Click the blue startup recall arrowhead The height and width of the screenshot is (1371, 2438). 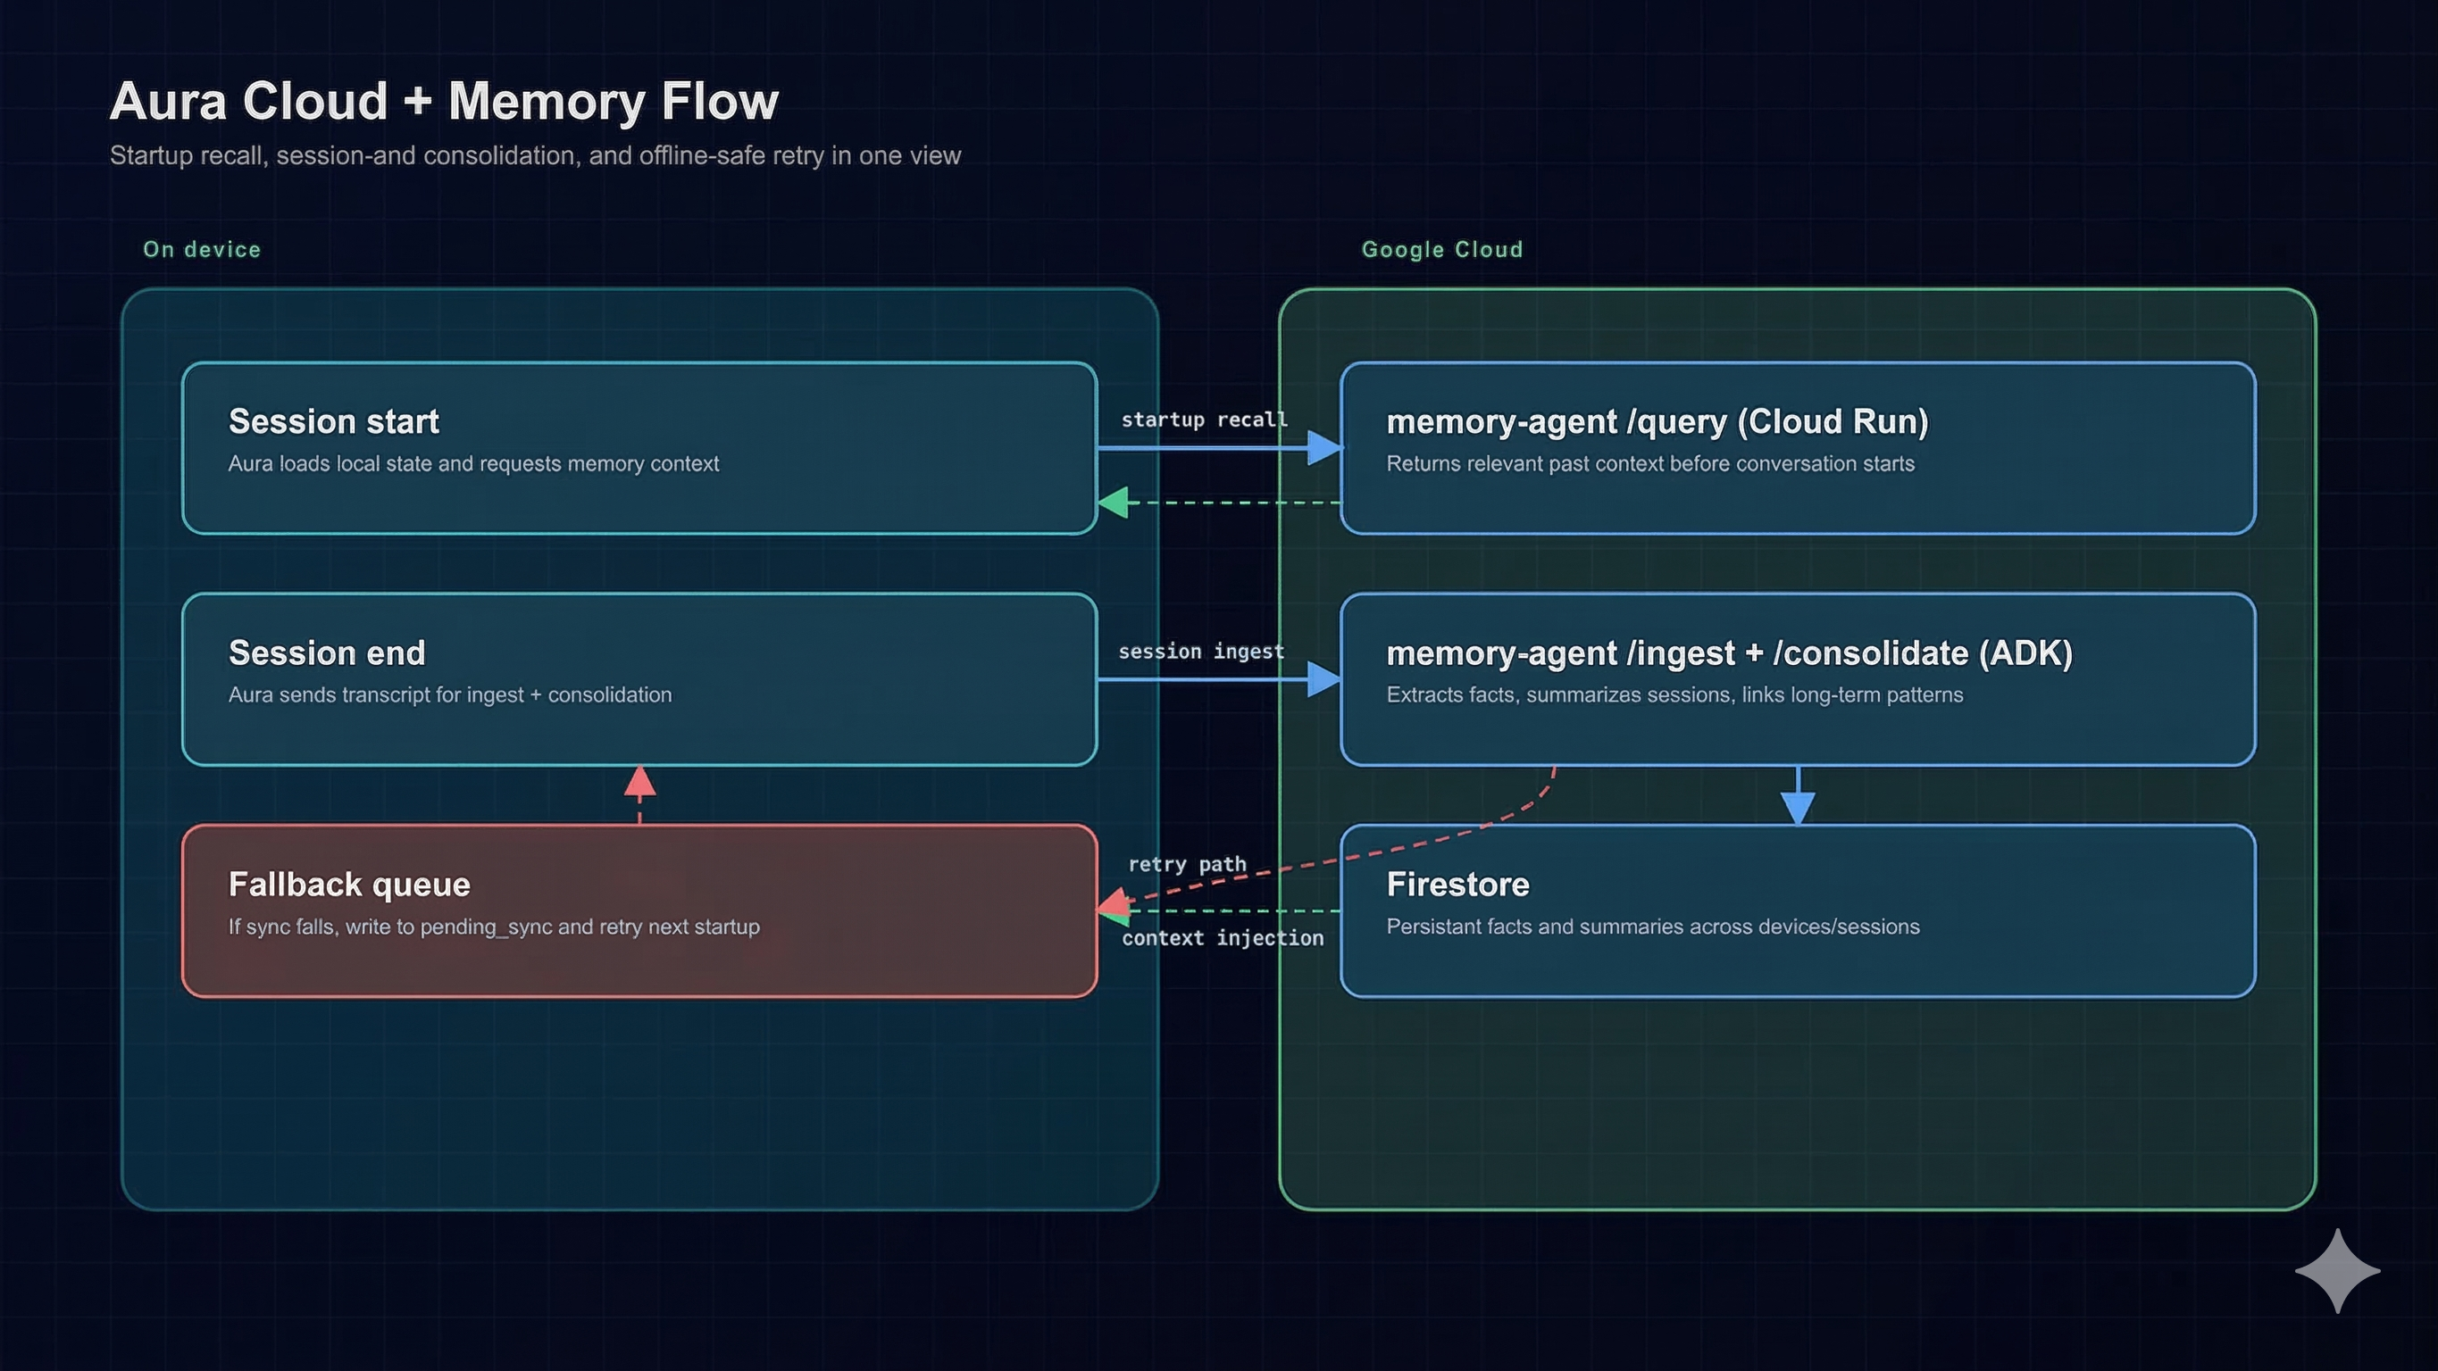[1323, 447]
